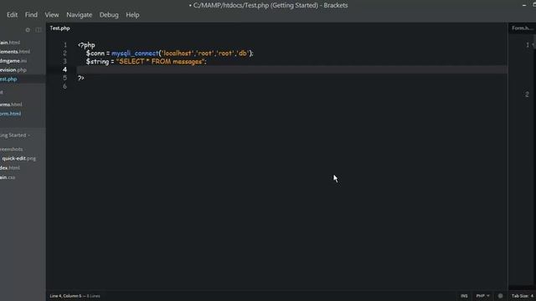Toggle INS insert mode indicator
The image size is (536, 301).
point(464,296)
